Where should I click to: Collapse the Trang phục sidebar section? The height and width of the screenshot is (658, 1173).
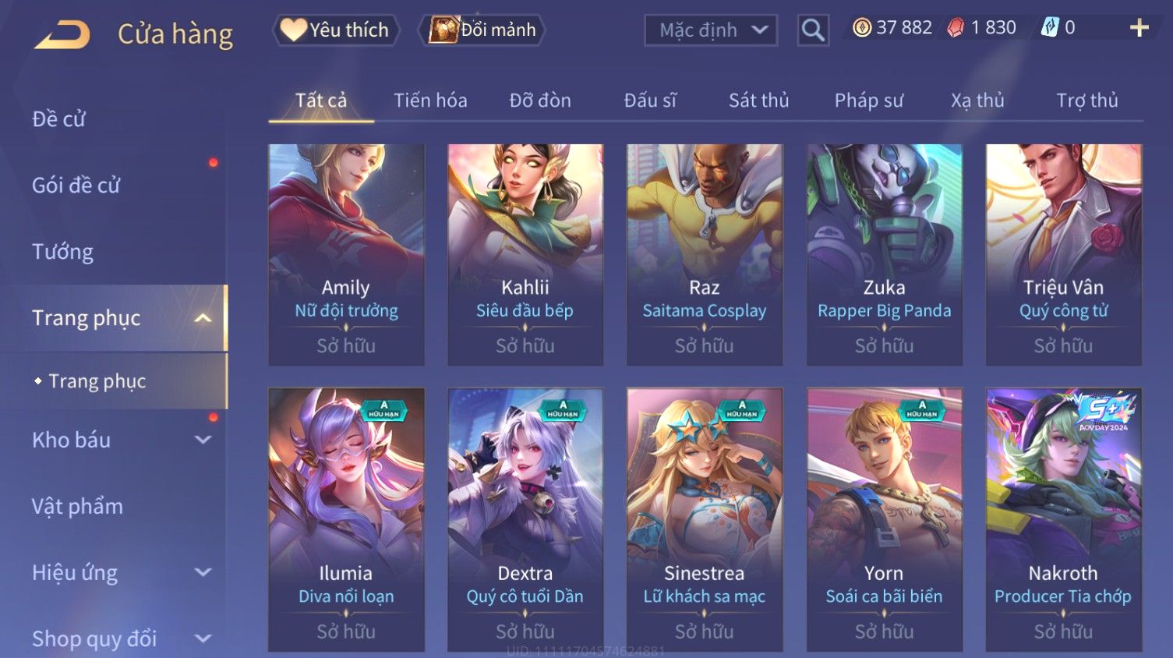click(x=203, y=318)
